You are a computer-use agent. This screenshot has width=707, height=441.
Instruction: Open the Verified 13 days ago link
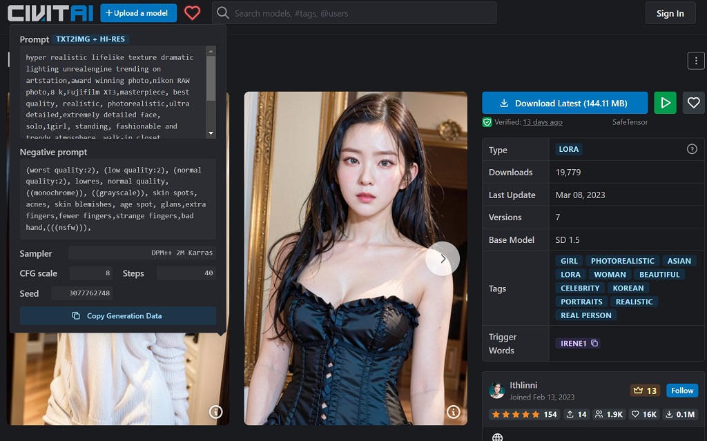[x=542, y=122]
